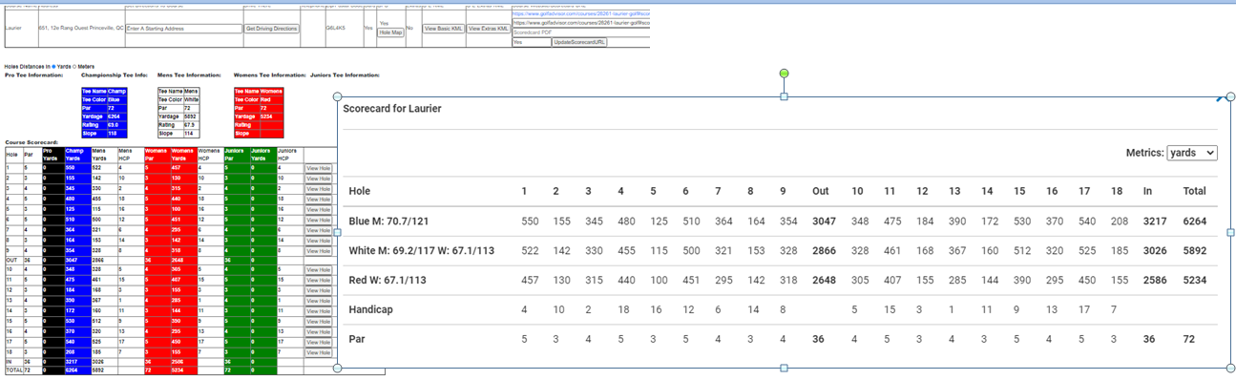Select the Meters distance radio button
The height and width of the screenshot is (380, 1236).
pos(74,66)
